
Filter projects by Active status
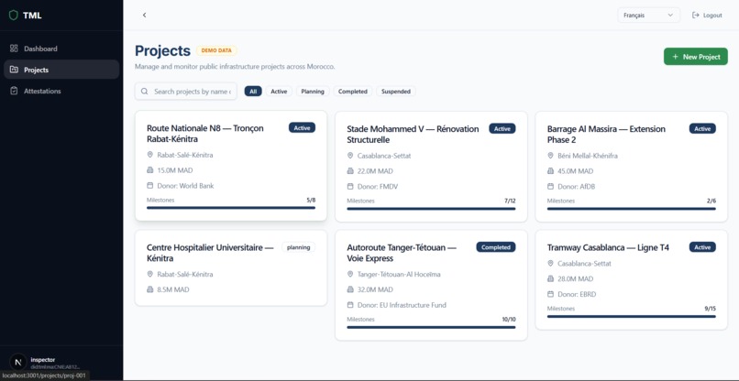279,92
